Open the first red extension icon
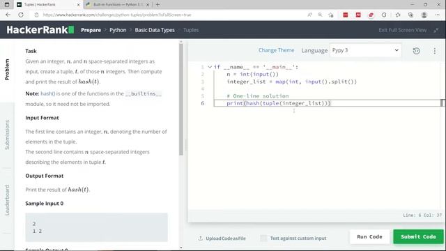 346,15
